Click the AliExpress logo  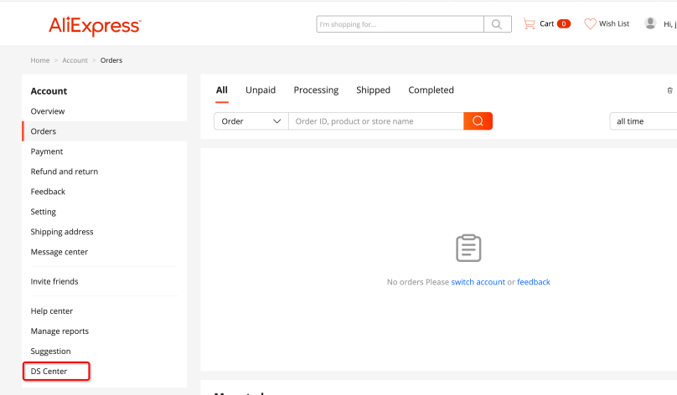coord(95,26)
